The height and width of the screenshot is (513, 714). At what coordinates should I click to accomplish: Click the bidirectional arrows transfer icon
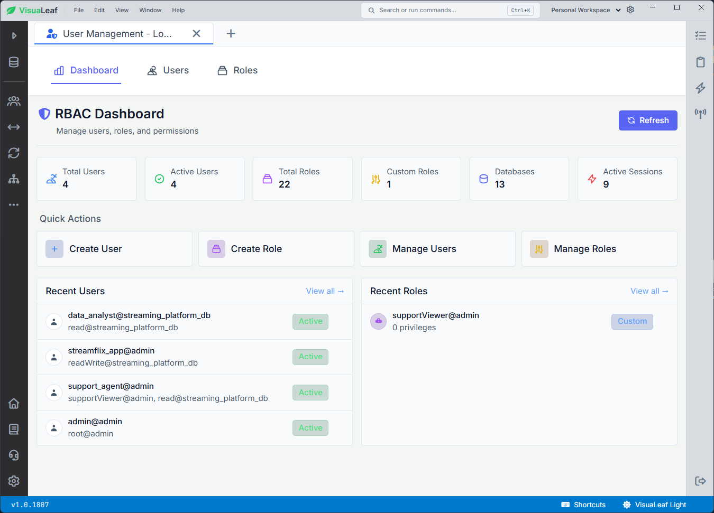pyautogui.click(x=14, y=127)
